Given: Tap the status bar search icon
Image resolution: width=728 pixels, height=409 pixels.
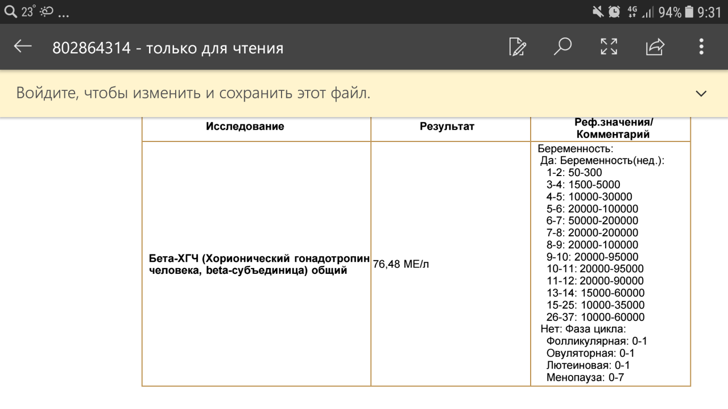Looking at the screenshot, I should coord(10,11).
